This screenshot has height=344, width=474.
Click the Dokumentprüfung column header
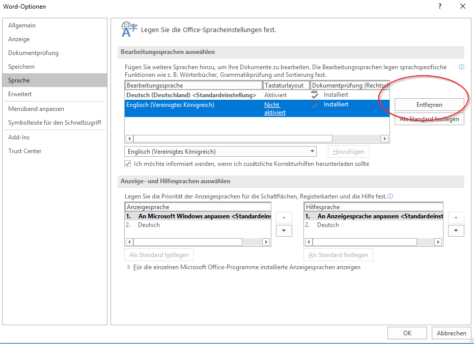click(350, 85)
